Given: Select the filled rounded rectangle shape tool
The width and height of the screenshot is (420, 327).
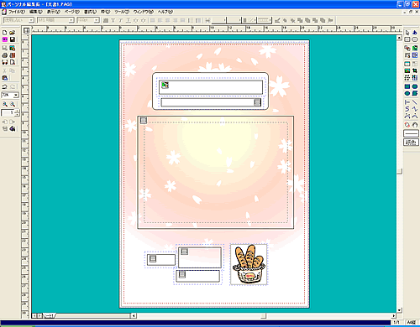Looking at the screenshot, I should click(x=415, y=86).
